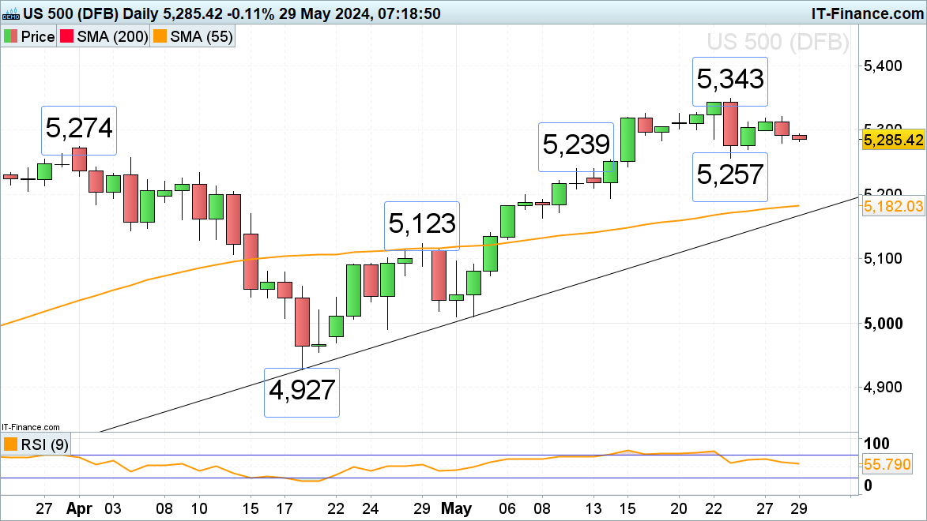
Task: Click the chart title US 500 (DFB) Daily
Action: (x=92, y=13)
